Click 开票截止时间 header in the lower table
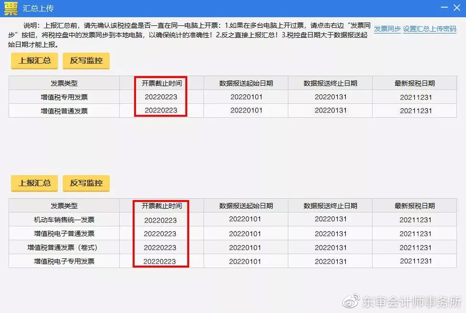The width and height of the screenshot is (466, 313). (162, 206)
